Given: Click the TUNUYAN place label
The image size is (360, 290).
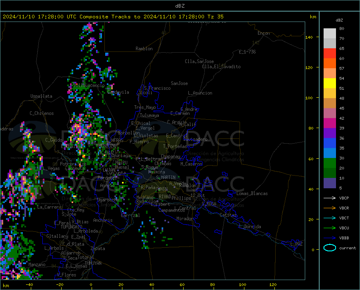Looking at the screenshot, I should point(93,263).
